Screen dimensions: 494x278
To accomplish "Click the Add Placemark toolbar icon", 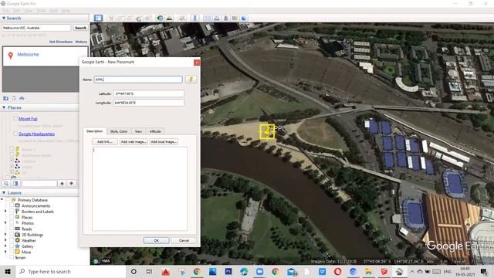I will click(111, 19).
